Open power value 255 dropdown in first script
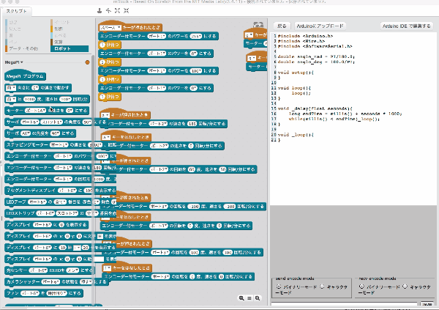Image resolution: width=439 pixels, height=310 pixels. (196, 36)
